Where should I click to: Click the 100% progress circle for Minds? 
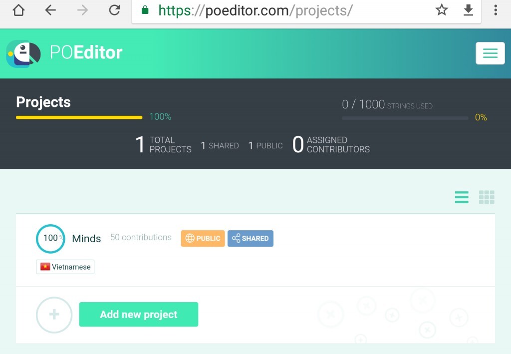pos(50,239)
